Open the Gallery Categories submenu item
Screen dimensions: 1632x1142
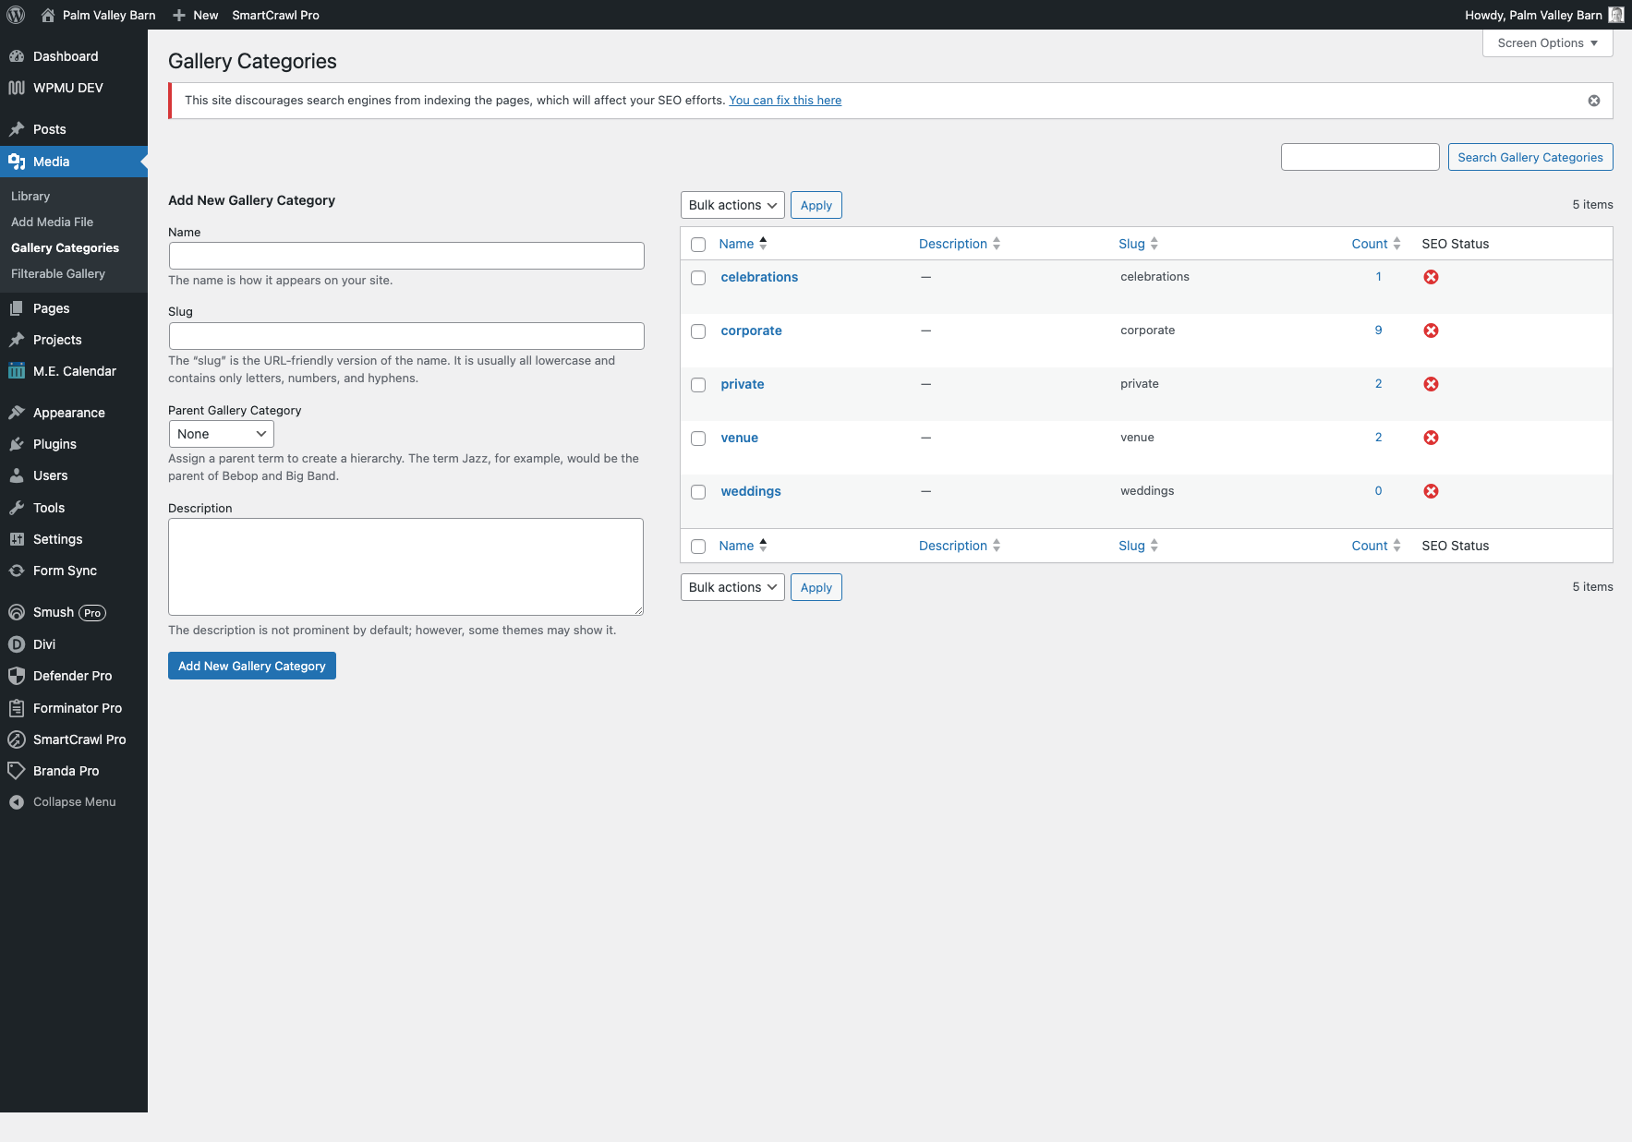click(x=65, y=247)
